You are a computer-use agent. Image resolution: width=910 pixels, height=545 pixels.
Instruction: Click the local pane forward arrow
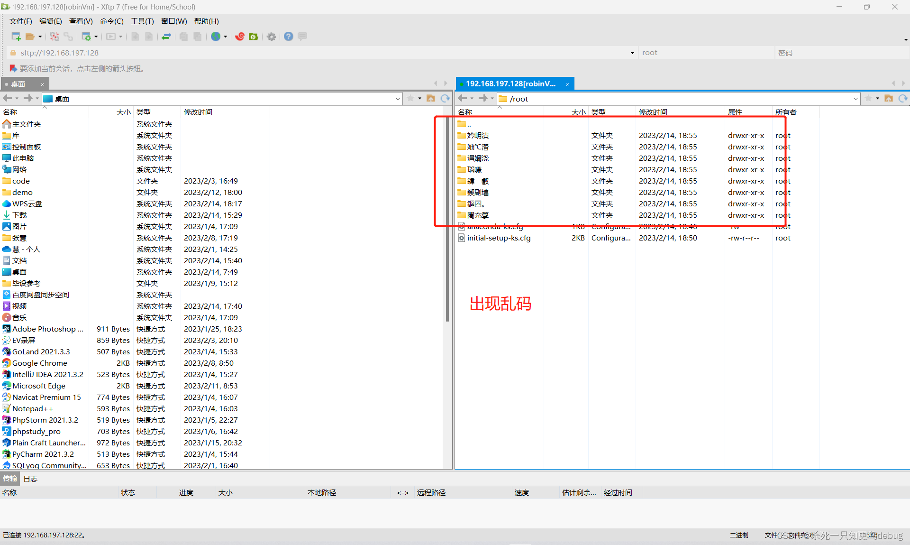(28, 98)
